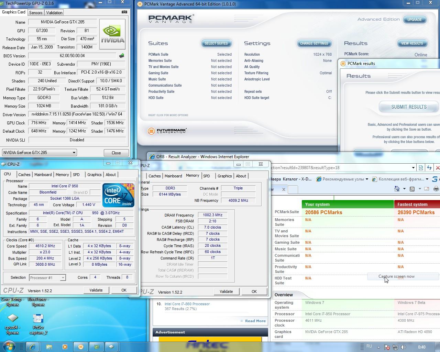
Task: Click the VIEW RESULTS button
Action: (412, 43)
